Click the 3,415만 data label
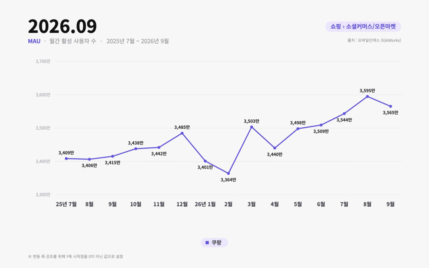This screenshot has height=268, width=429. (112, 163)
